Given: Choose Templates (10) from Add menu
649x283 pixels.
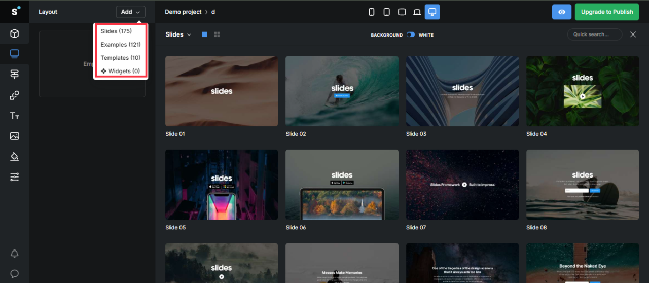Looking at the screenshot, I should (x=121, y=58).
